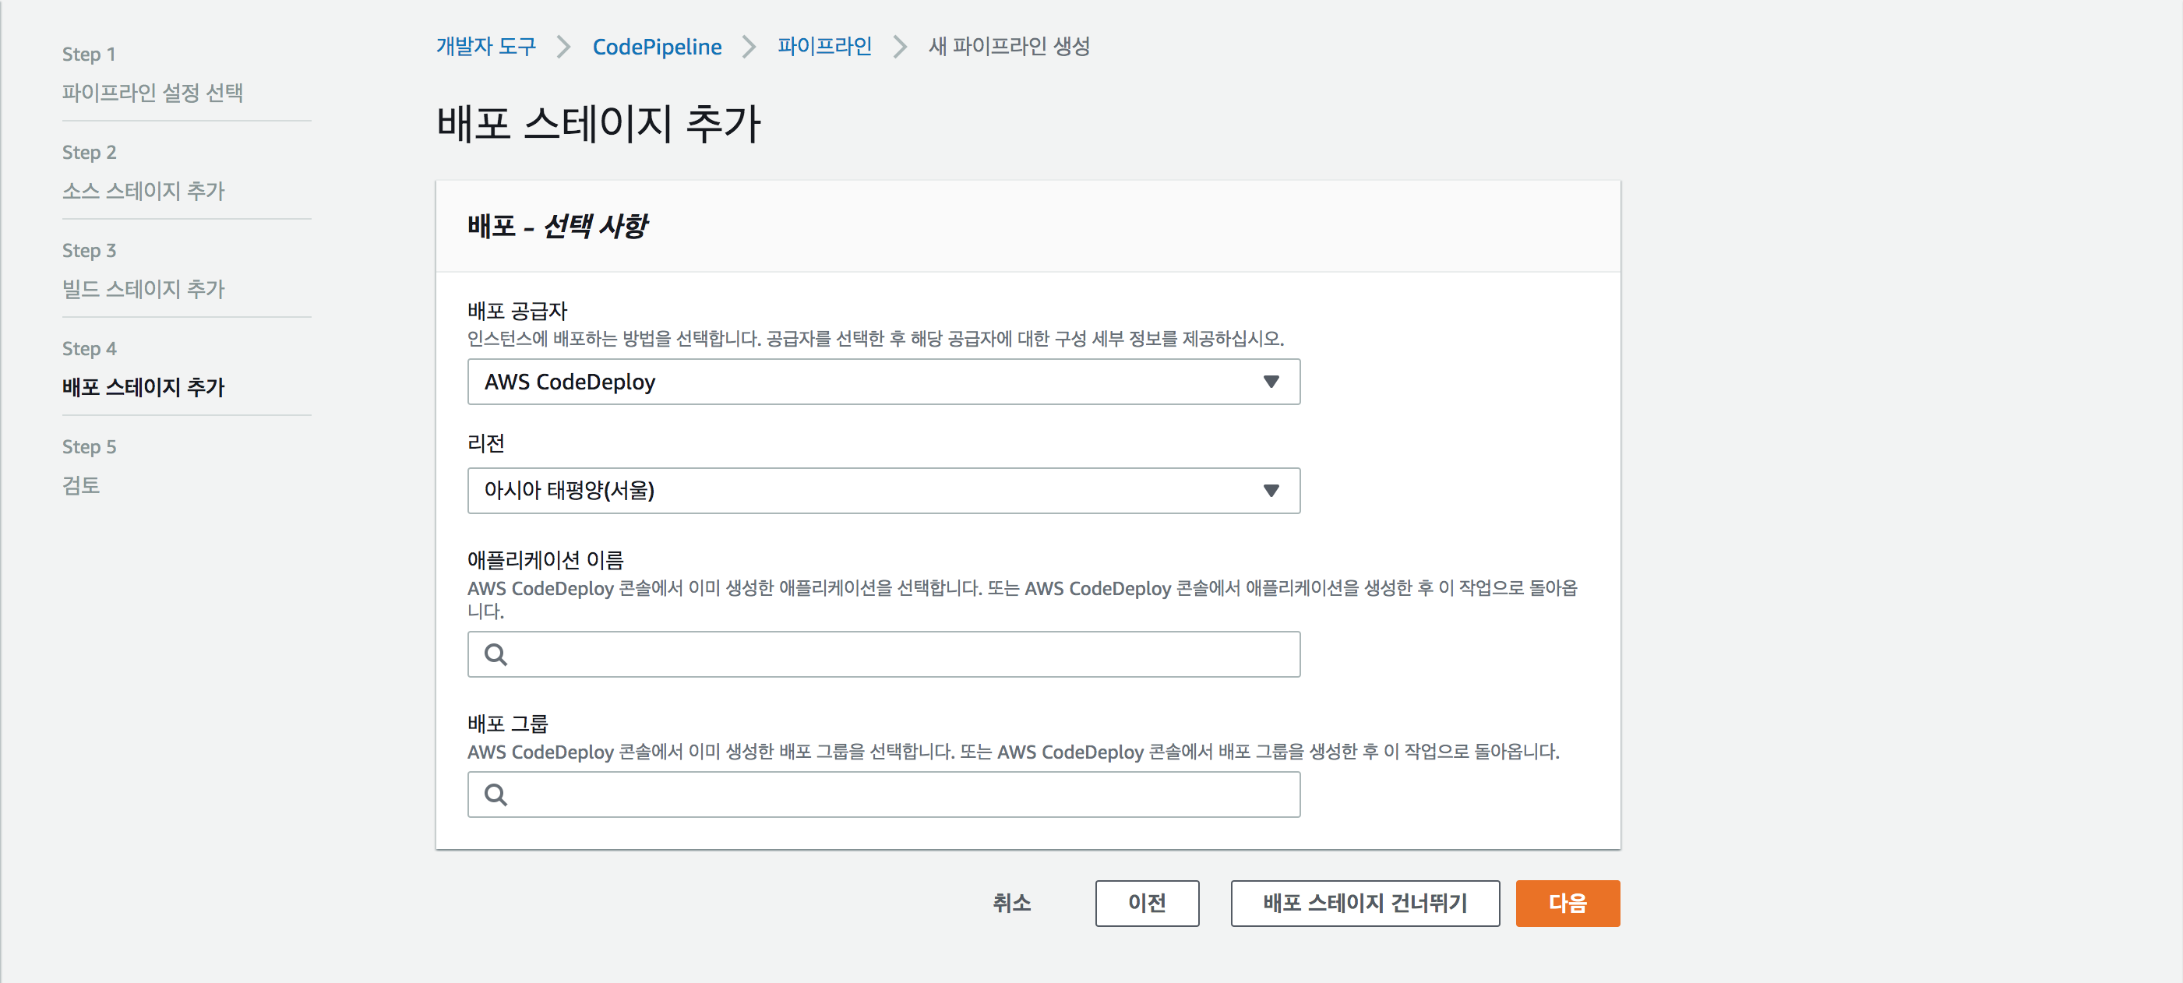Select Step 1 파이프라인 설정 선택

[153, 74]
